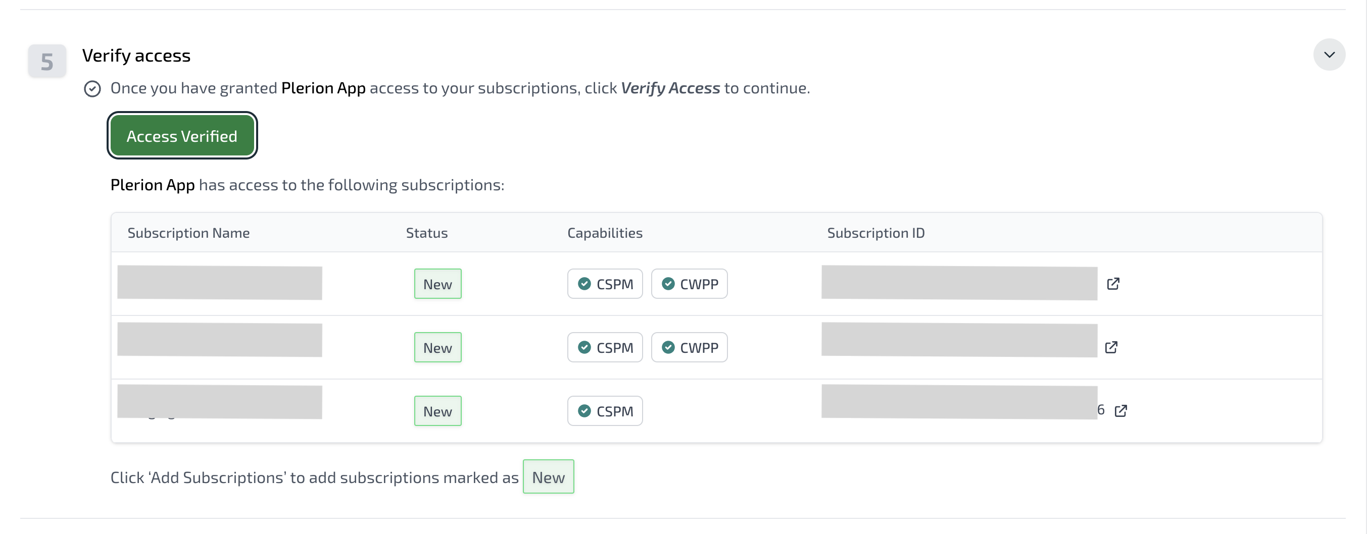Screen dimensions: 1367x534
Task: Click the Status column header
Action: [427, 233]
